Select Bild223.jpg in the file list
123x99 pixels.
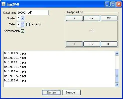15,67
